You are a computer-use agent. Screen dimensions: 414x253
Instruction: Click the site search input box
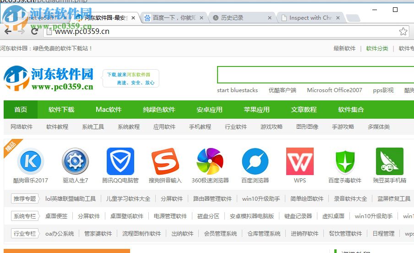tap(316, 75)
